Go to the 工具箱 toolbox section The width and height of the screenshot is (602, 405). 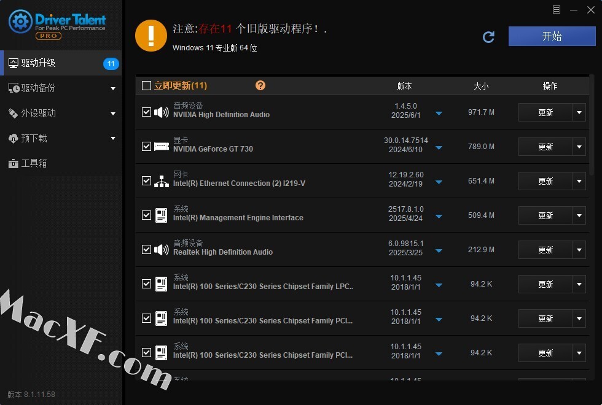pyautogui.click(x=34, y=163)
